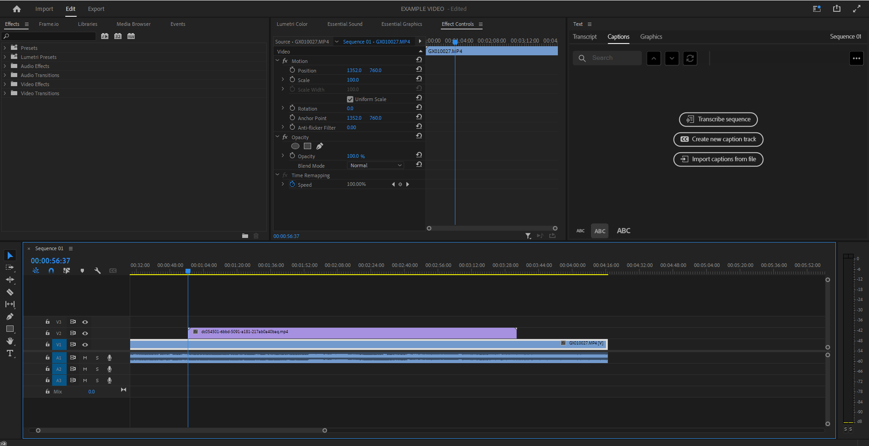The width and height of the screenshot is (869, 446).
Task: Toggle V1 track output eye
Action: click(x=85, y=344)
